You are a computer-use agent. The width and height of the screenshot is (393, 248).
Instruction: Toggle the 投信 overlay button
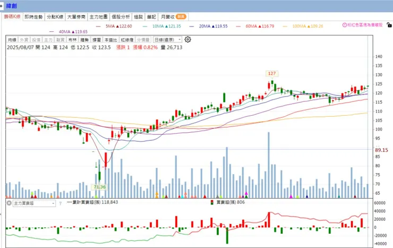coord(36,40)
